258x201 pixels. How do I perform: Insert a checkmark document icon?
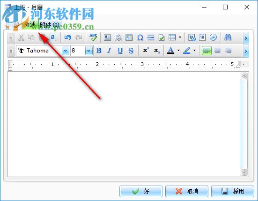(x=162, y=37)
